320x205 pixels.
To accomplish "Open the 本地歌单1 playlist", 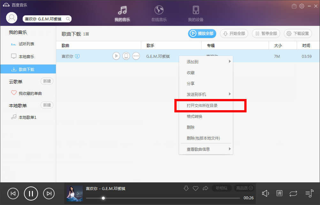I will 28,117.
